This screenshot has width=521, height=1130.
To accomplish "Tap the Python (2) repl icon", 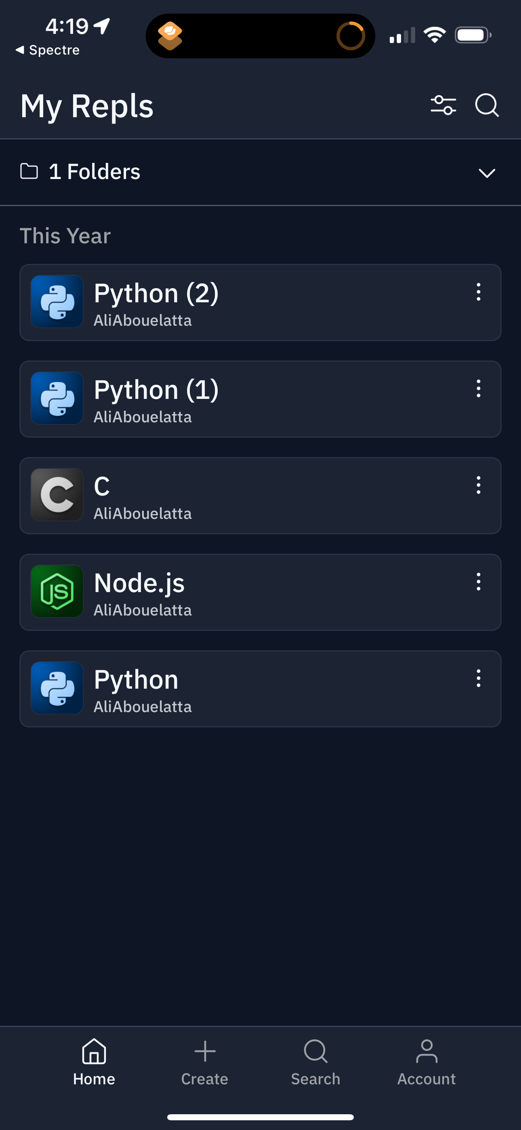I will point(57,301).
